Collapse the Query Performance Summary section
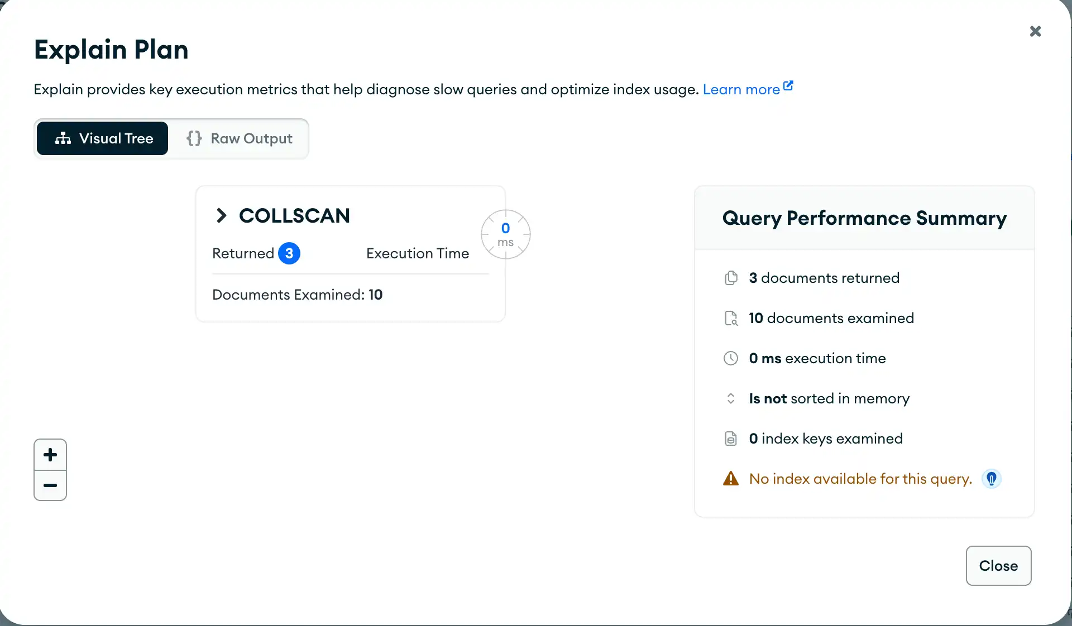 pyautogui.click(x=864, y=218)
